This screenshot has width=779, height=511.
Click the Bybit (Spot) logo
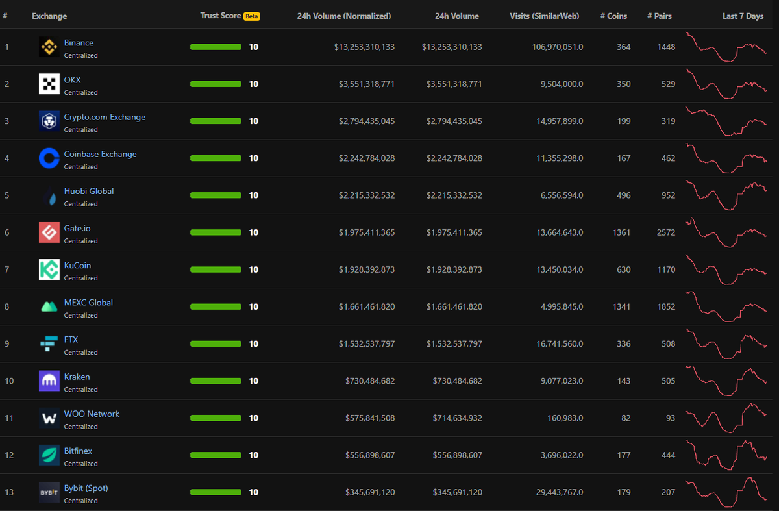point(49,492)
